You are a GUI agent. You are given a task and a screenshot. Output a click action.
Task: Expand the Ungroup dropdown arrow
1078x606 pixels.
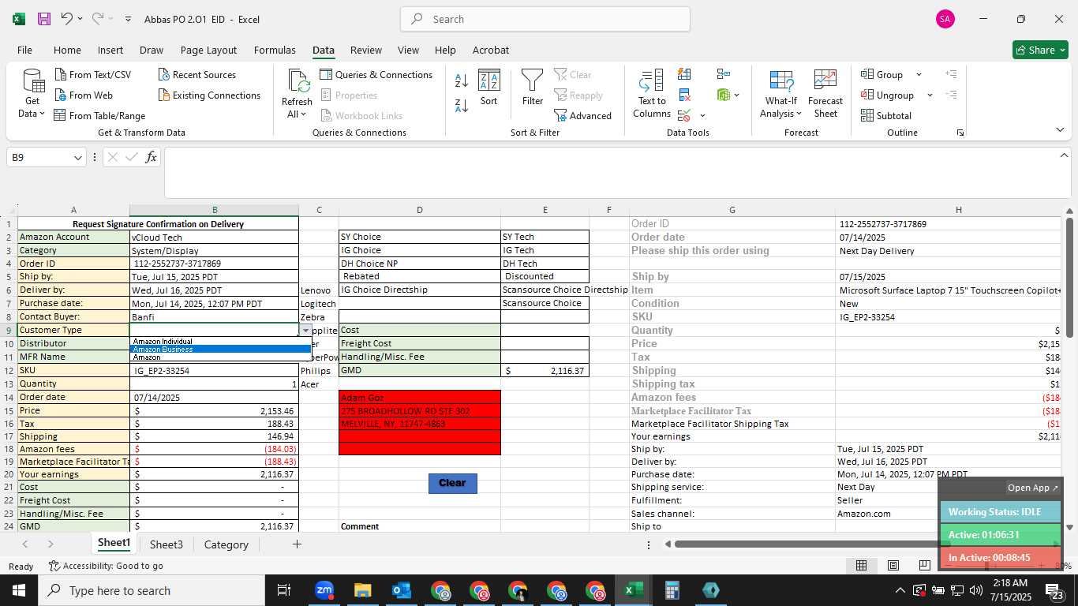(930, 95)
